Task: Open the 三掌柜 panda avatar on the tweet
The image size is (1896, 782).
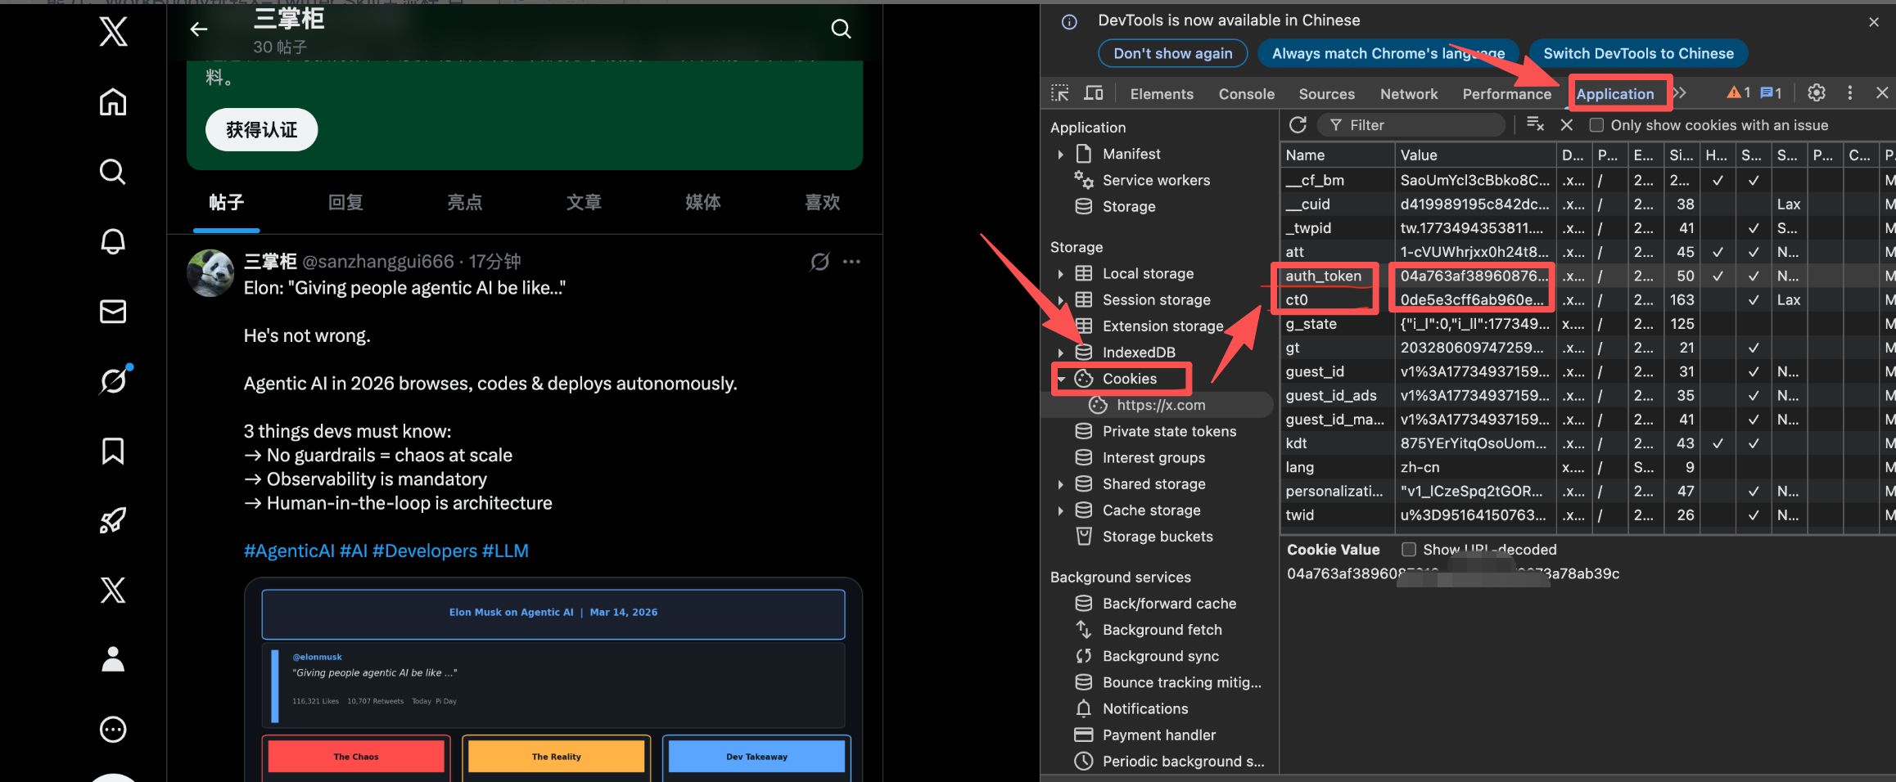Action: 210,273
